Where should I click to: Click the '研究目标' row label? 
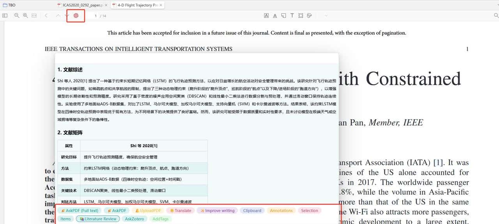(69, 157)
